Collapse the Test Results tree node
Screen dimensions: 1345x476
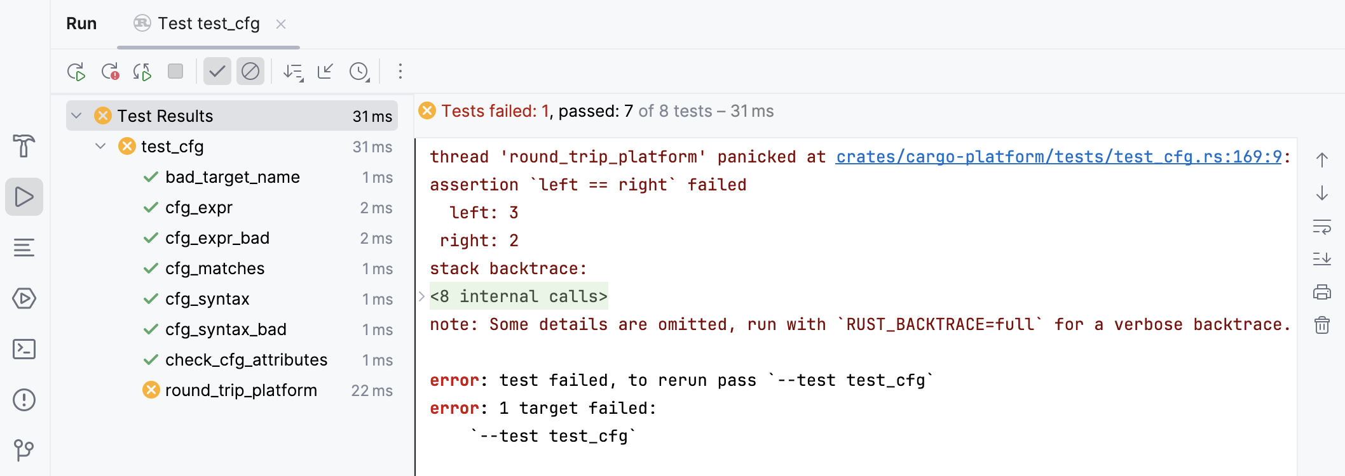(76, 116)
